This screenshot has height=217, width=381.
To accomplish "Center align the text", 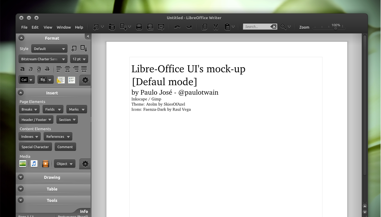I will [x=67, y=69].
